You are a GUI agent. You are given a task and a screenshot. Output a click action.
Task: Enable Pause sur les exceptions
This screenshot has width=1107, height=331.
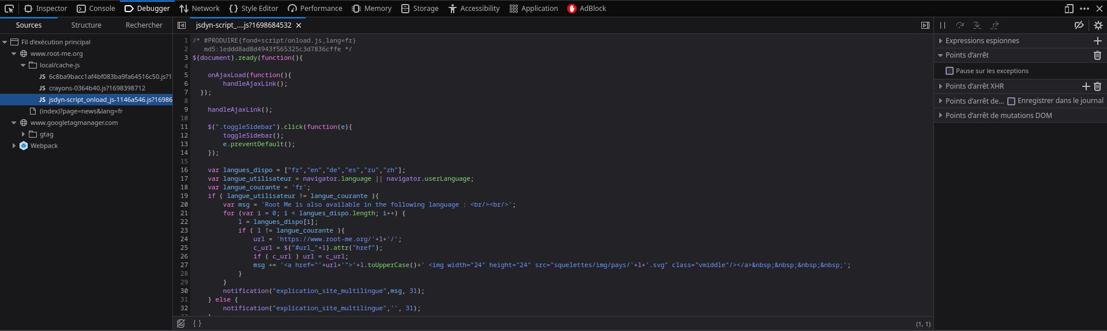tap(950, 71)
